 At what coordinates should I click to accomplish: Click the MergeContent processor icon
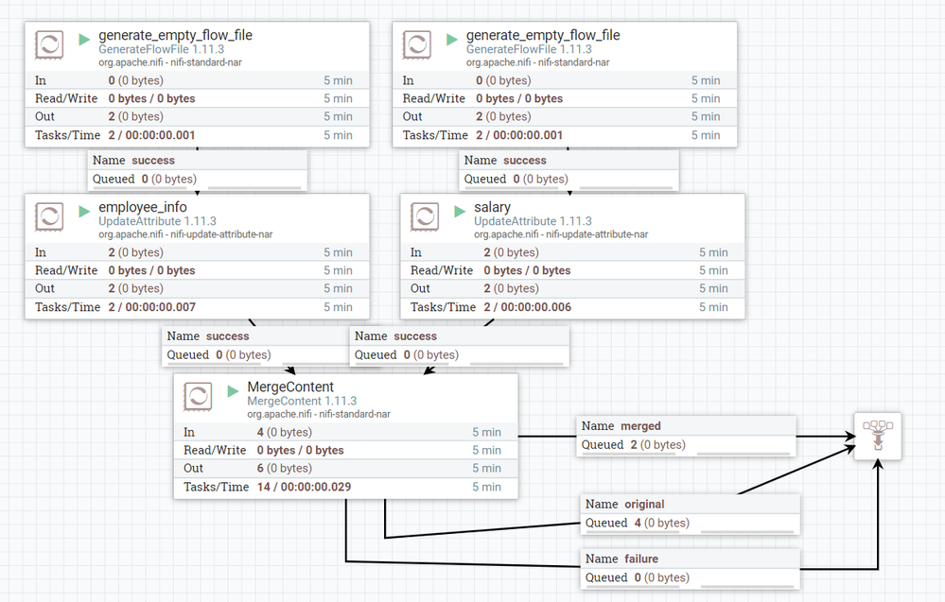(198, 397)
